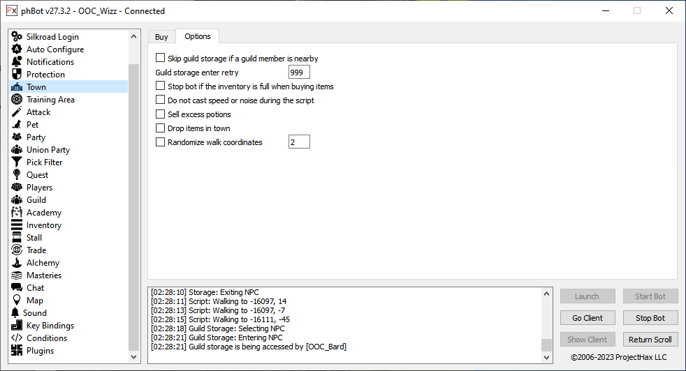Click the Return Scroll button
Viewport: 686px width, 371px height.
click(x=650, y=340)
